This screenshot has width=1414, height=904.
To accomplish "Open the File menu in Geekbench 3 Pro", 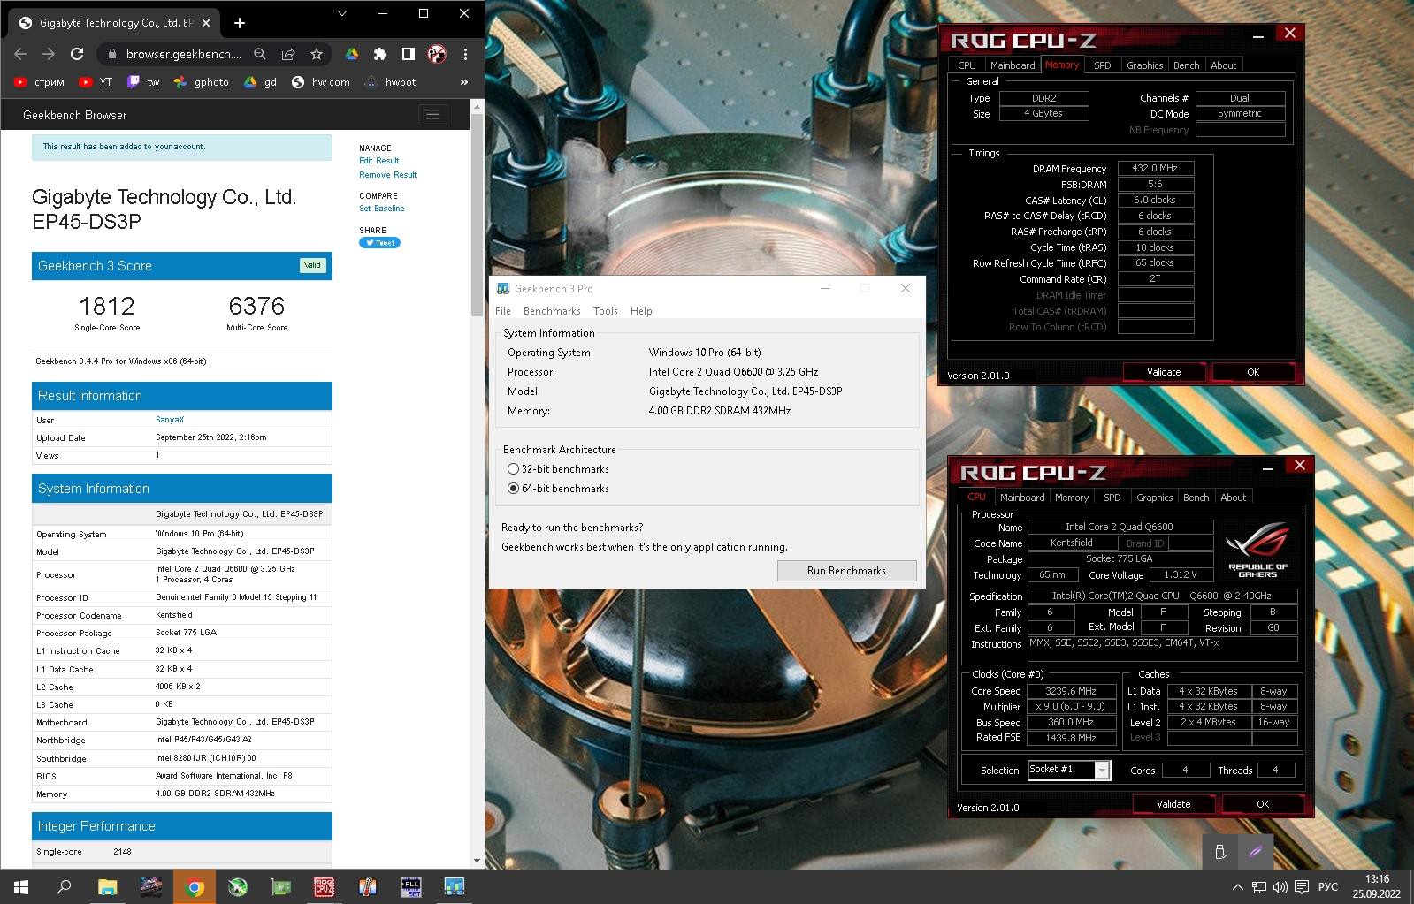I will pos(503,311).
